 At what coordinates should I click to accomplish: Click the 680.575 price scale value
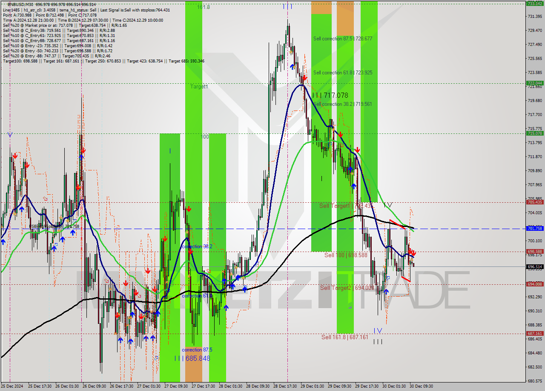point(535,381)
